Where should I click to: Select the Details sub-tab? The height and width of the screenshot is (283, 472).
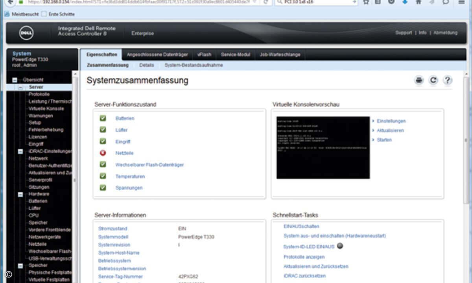pos(146,65)
